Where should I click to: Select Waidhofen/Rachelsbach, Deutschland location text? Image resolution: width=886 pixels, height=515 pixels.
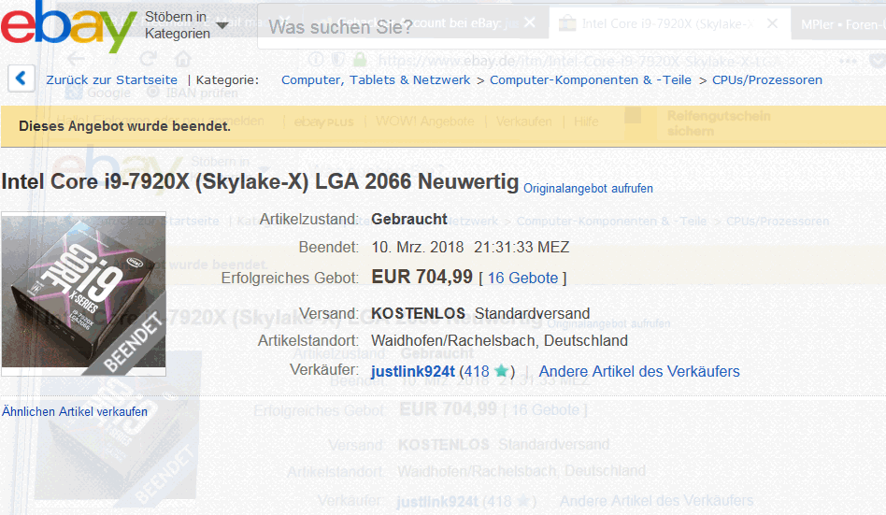pyautogui.click(x=499, y=341)
